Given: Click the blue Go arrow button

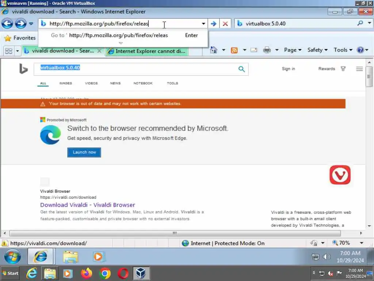Looking at the screenshot, I should [213, 24].
